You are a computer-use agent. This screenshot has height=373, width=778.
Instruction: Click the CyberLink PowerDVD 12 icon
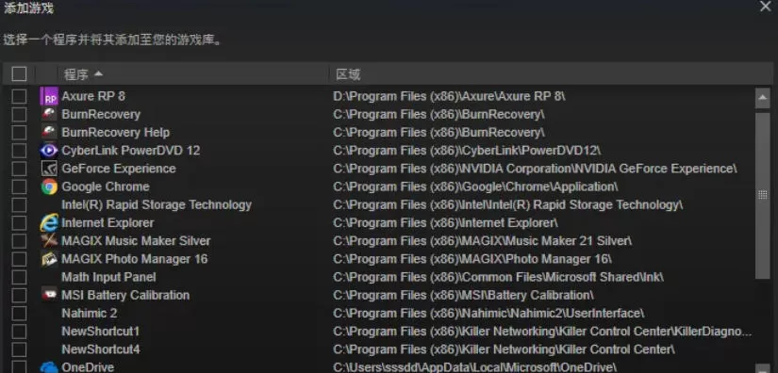point(49,151)
